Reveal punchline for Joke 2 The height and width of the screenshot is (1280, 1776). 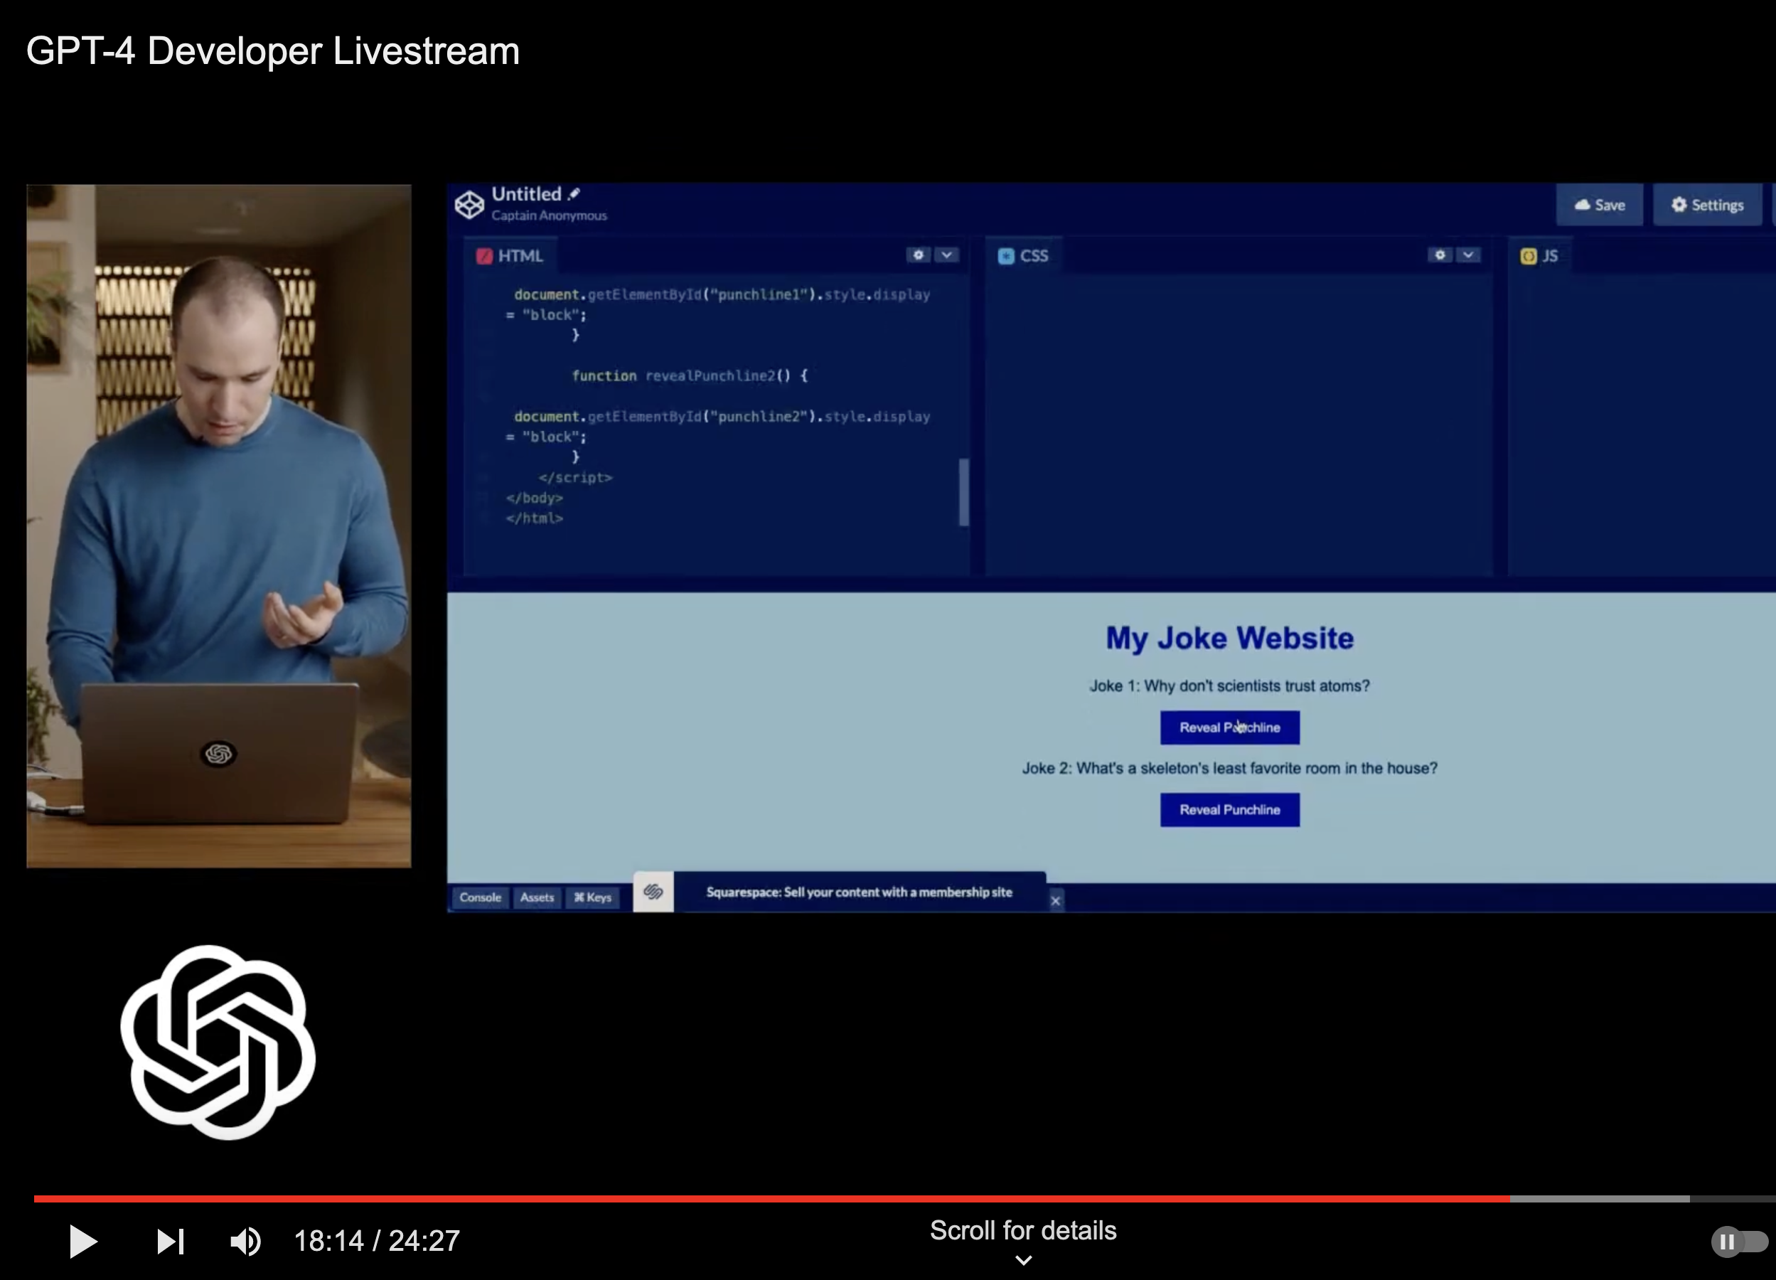1229,809
